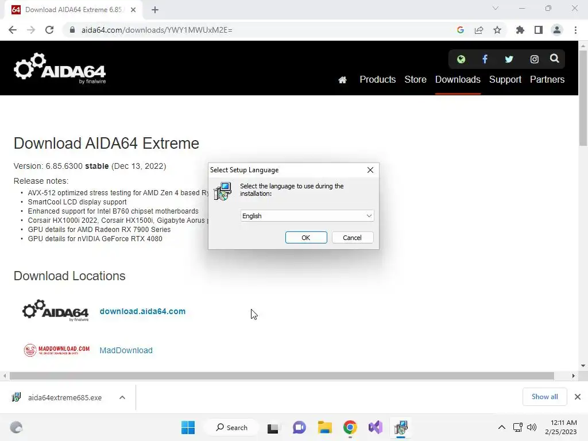
Task: Click the browser back arrow
Action: (13, 30)
